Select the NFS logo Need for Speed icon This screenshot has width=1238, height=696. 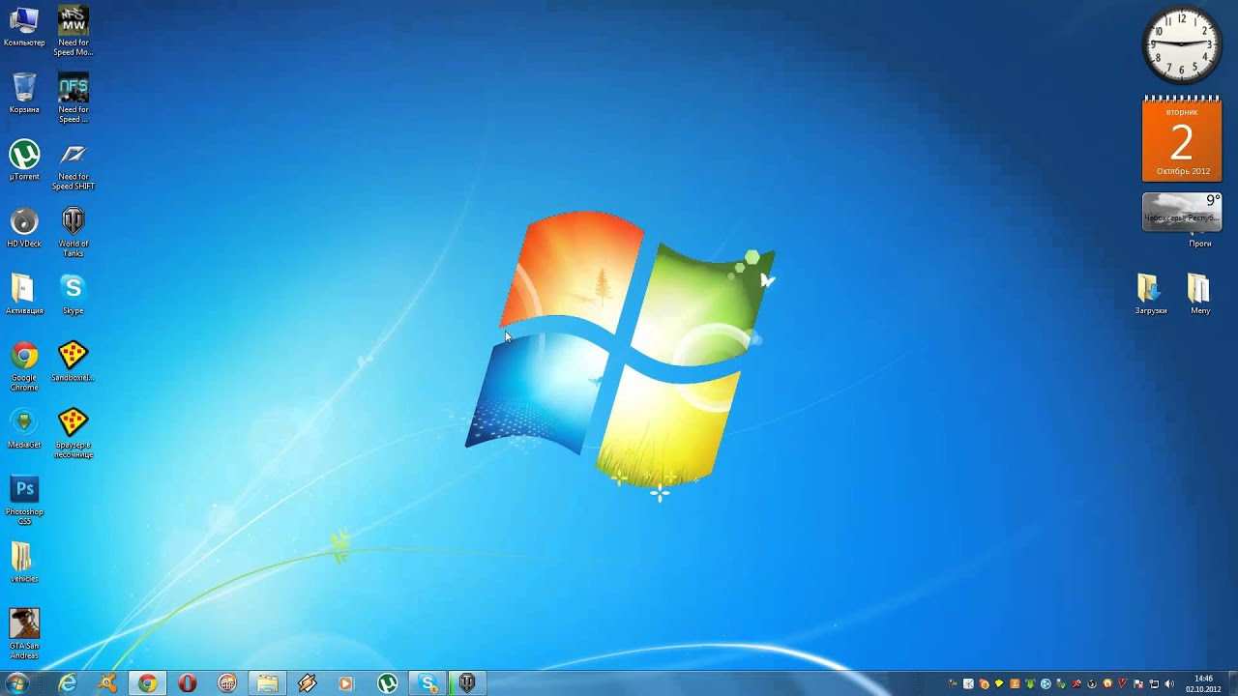point(74,98)
